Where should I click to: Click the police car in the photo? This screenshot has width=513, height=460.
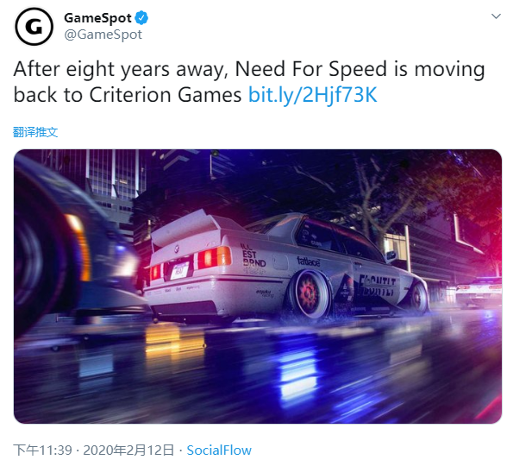click(x=479, y=291)
